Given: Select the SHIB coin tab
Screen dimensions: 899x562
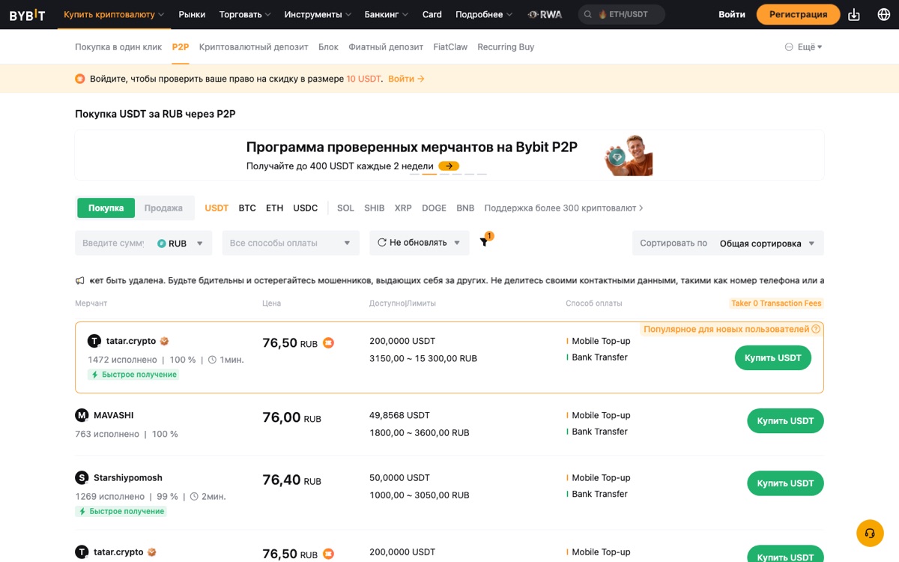Looking at the screenshot, I should point(375,208).
